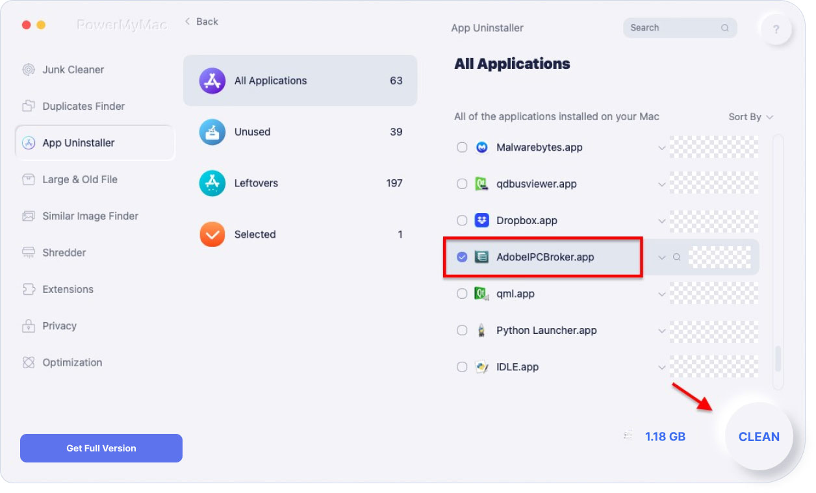Viewport: 816px width, 493px height.
Task: Open the Sort By dropdown
Action: pyautogui.click(x=751, y=117)
